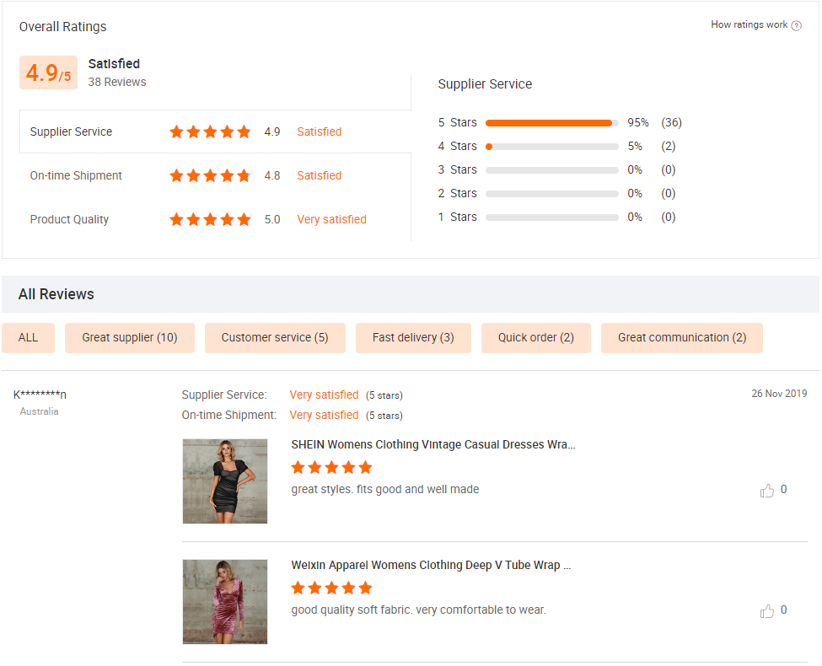The image size is (822, 666).
Task: Click review text 'good quality soft fabric'
Action: (418, 610)
